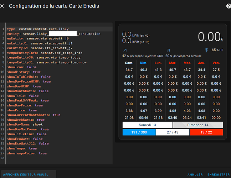Screen dimensions: 231x178
Task: Click the 27.5 value under Ven.
Action: point(216,70)
